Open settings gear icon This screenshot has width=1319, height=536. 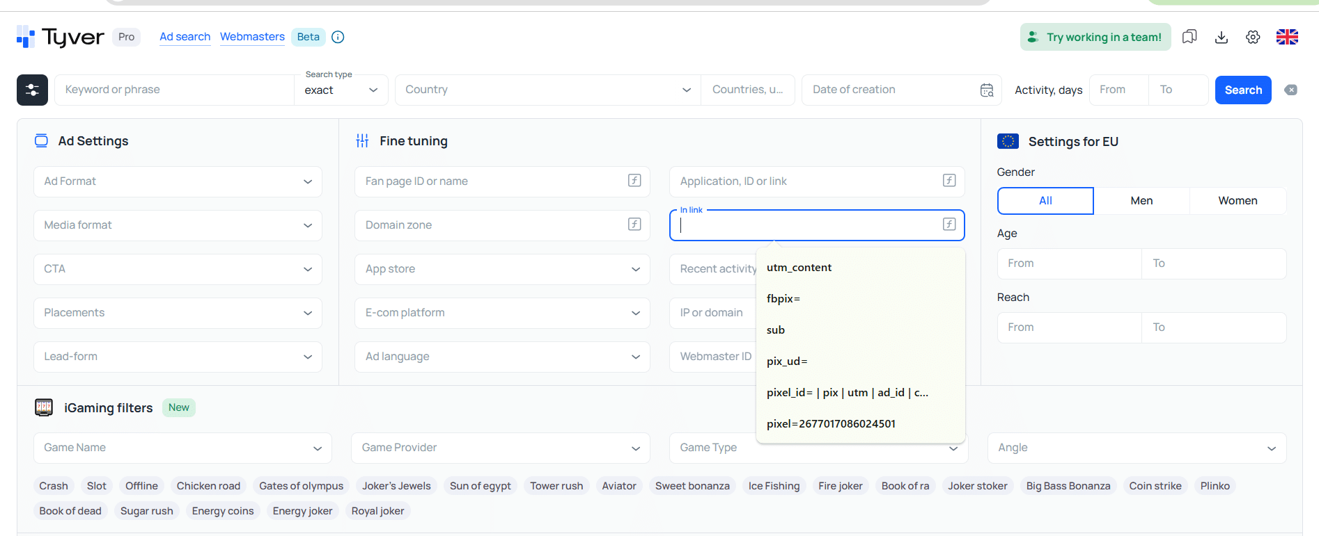coord(1253,37)
